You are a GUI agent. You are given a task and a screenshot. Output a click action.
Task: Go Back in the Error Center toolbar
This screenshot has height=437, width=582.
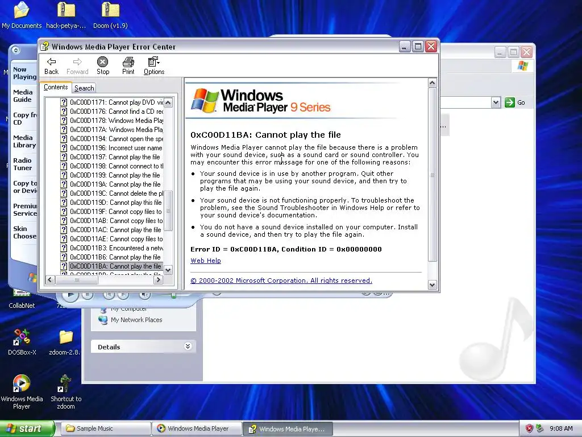click(x=51, y=66)
